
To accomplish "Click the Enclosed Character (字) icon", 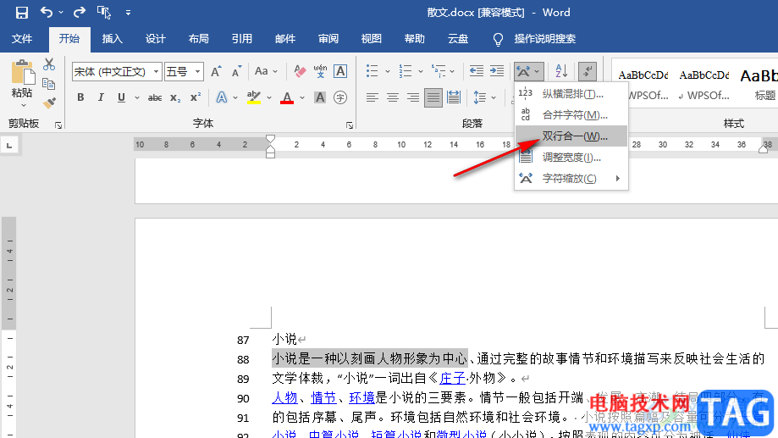I will (x=340, y=97).
